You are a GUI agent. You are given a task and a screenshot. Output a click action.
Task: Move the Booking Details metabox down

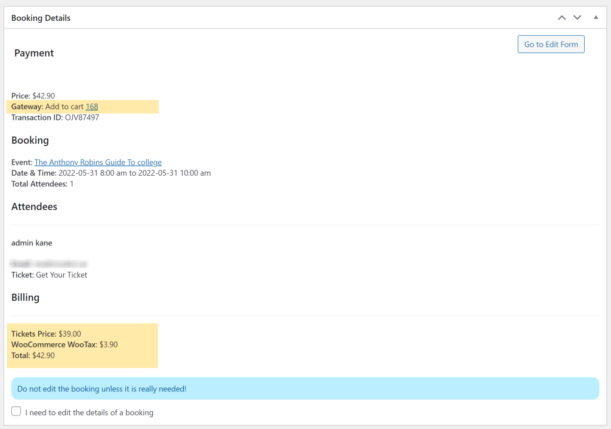(x=577, y=17)
